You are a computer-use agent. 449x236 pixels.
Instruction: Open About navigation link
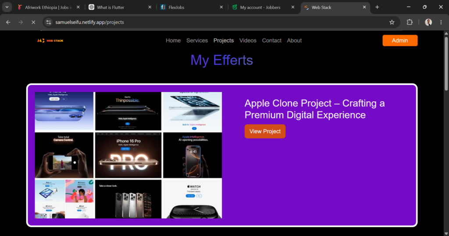(294, 41)
